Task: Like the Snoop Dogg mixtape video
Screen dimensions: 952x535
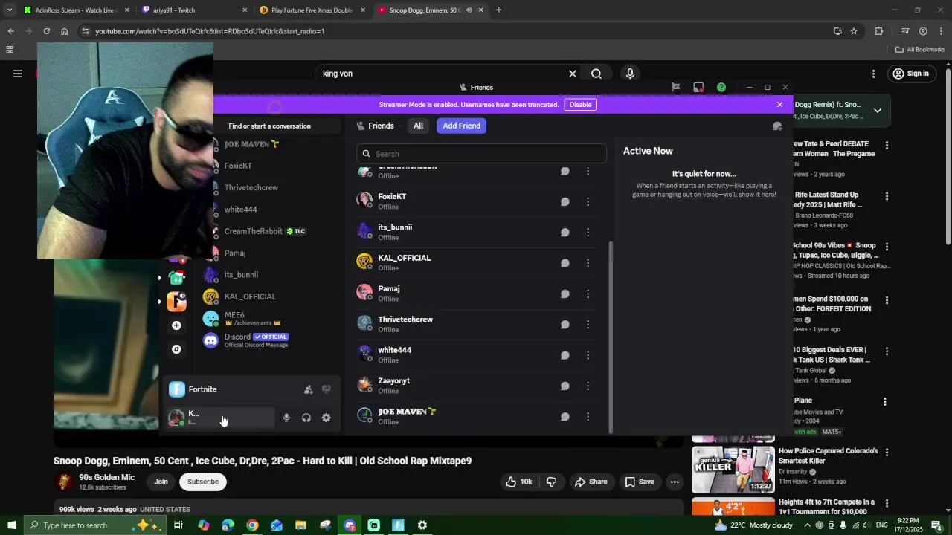Action: 519,481
